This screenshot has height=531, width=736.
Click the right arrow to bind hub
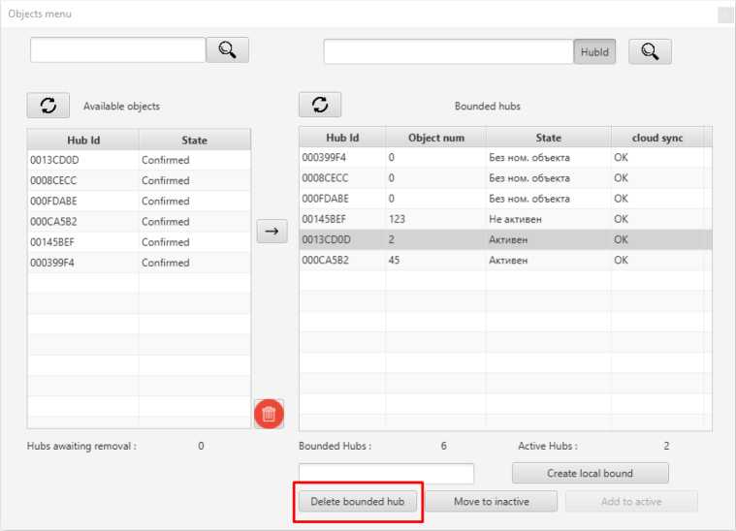click(x=272, y=231)
